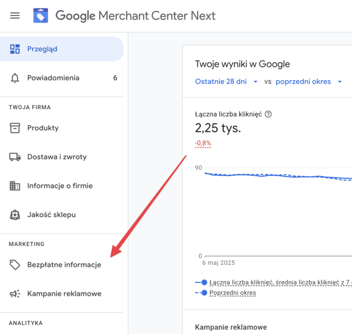Click the Bezpłatne informacje tag icon
352x334 pixels.
15,265
